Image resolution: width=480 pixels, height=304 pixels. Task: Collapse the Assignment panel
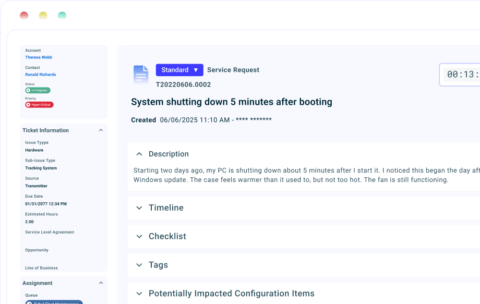(x=101, y=283)
